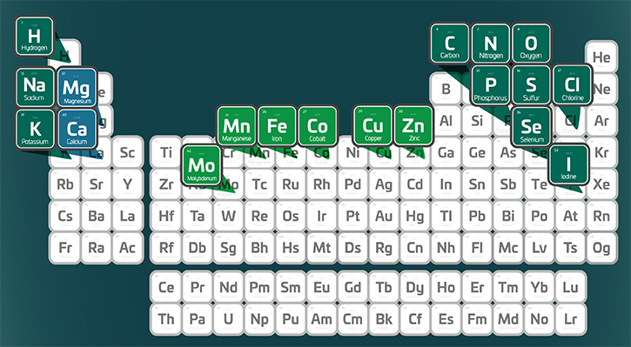Click the Cerium (Ce) lanthanide cell
This screenshot has height=347, width=631.
pos(166,288)
